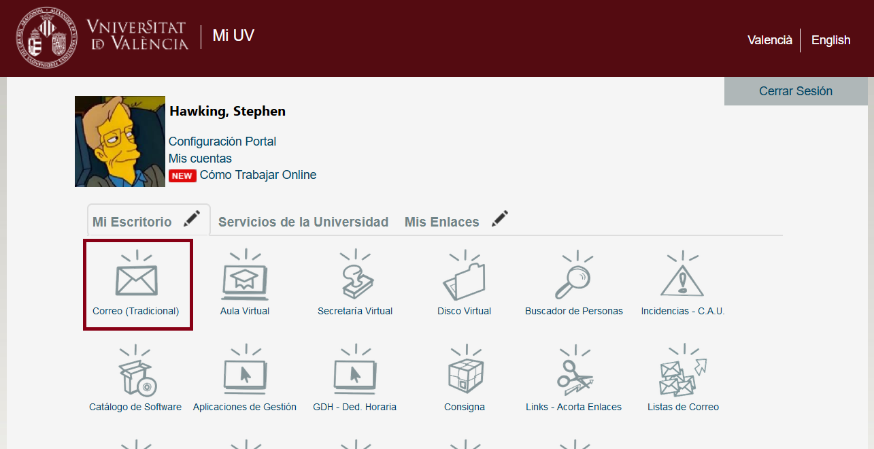This screenshot has height=449, width=874.
Task: Select the Mis Enlaces tab
Action: pos(441,222)
